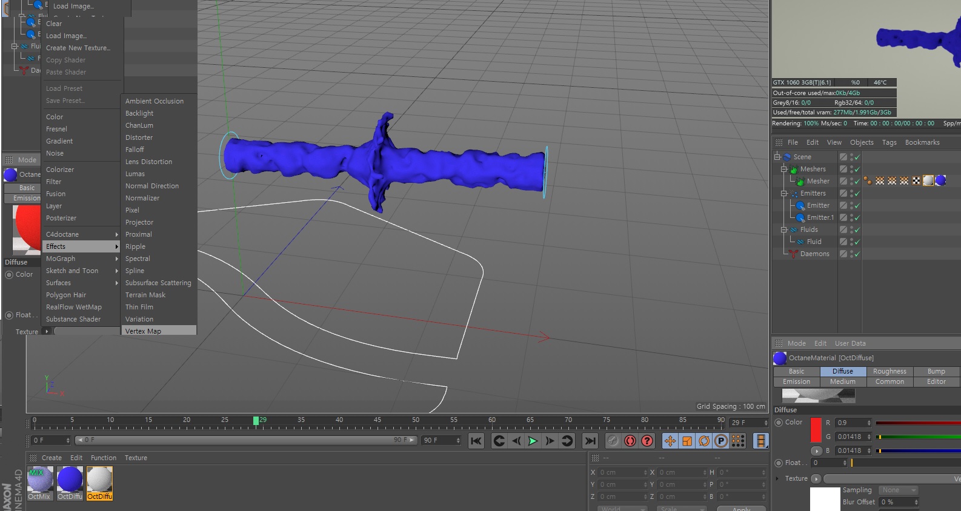
Task: Toggle the Meshers enabled checkmark
Action: (x=857, y=170)
